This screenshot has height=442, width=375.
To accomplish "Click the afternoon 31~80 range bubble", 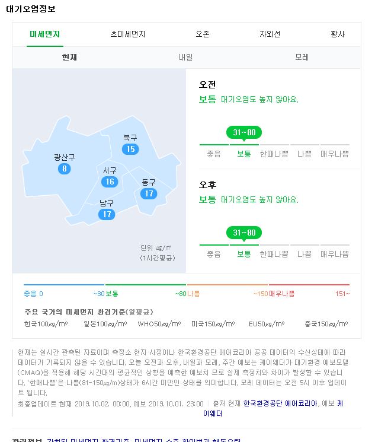I will pyautogui.click(x=244, y=233).
